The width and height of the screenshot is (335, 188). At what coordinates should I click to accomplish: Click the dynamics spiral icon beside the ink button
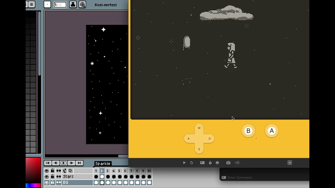click(82, 5)
